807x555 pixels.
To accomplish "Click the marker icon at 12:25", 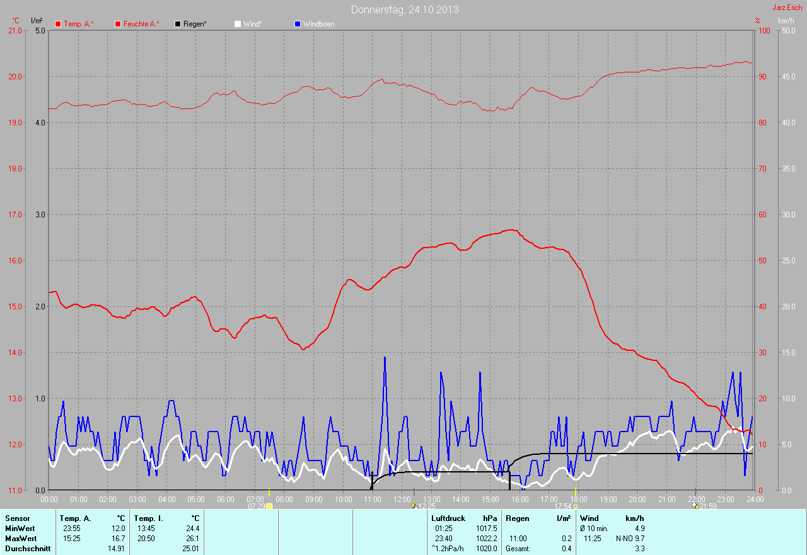I will point(413,505).
